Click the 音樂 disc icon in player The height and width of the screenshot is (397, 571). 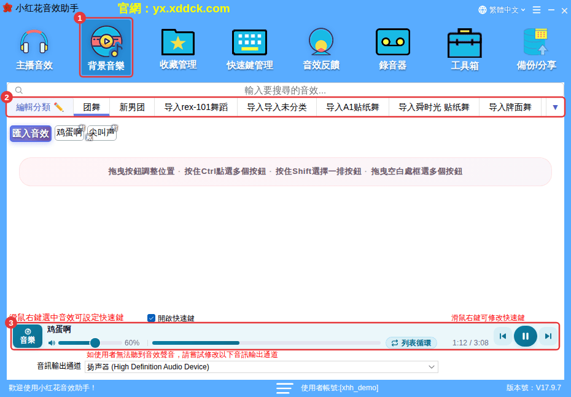pyautogui.click(x=28, y=336)
